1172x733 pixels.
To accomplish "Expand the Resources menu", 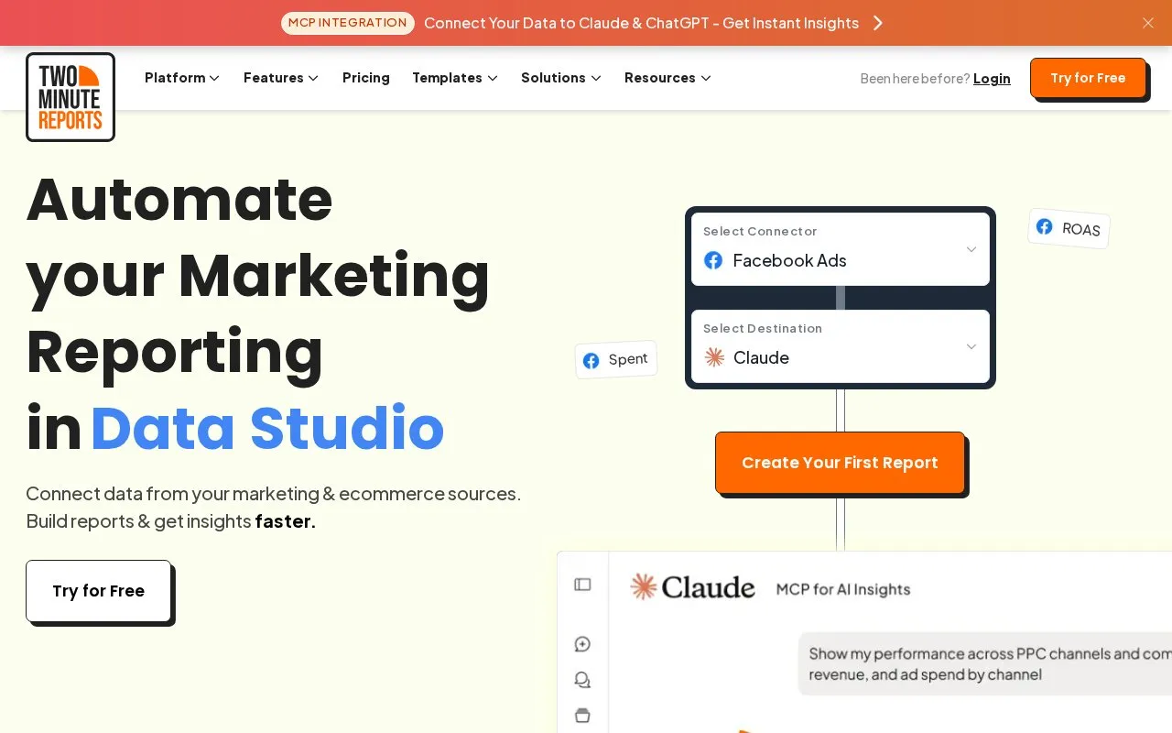I will tap(668, 78).
